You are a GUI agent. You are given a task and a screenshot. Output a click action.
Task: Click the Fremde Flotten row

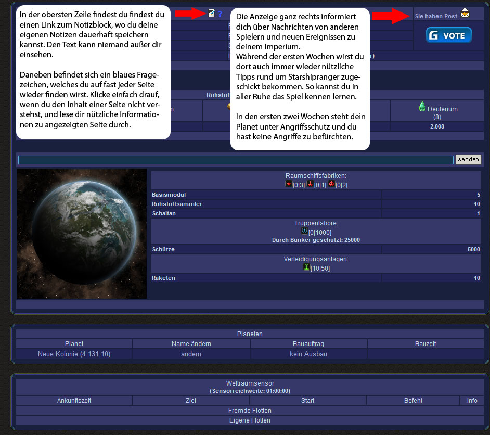tap(250, 410)
